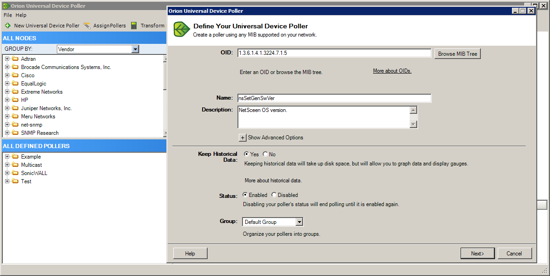Set poller Status to Disabled
Screen dimensions: 550x276
[274, 195]
